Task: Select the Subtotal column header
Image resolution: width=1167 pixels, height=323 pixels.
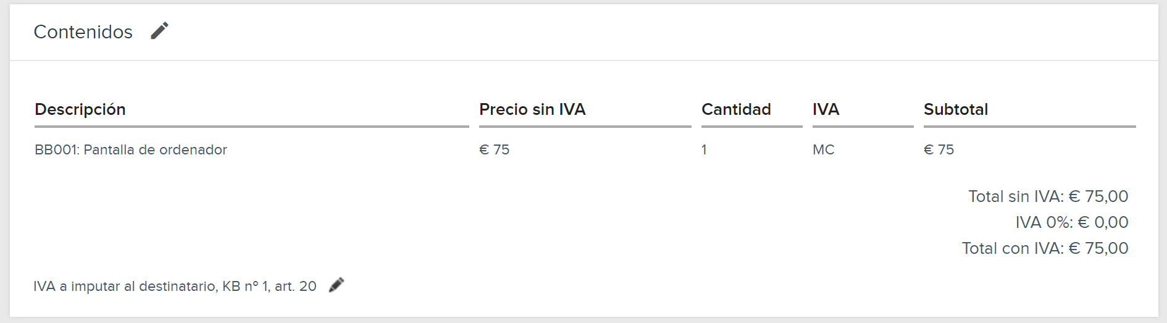Action: [x=956, y=109]
